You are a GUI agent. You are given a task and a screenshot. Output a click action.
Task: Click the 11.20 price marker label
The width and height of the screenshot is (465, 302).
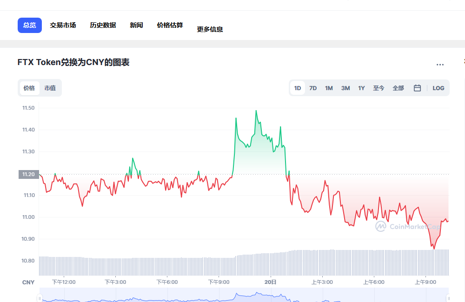(x=29, y=174)
